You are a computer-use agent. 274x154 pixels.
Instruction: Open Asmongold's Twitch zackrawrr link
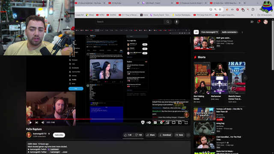pos(54,149)
